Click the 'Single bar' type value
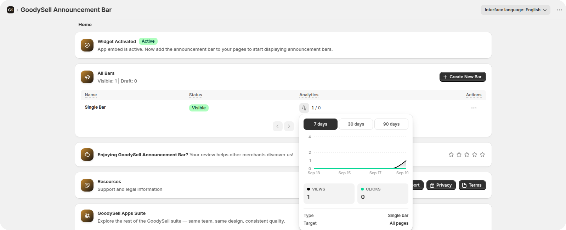 click(x=398, y=216)
